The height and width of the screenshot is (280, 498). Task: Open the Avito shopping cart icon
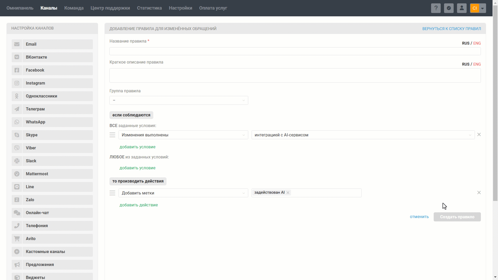pos(17,239)
